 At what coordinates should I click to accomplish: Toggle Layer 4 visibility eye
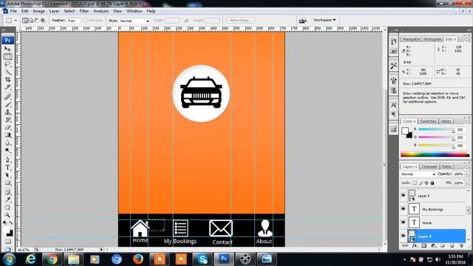[404, 236]
